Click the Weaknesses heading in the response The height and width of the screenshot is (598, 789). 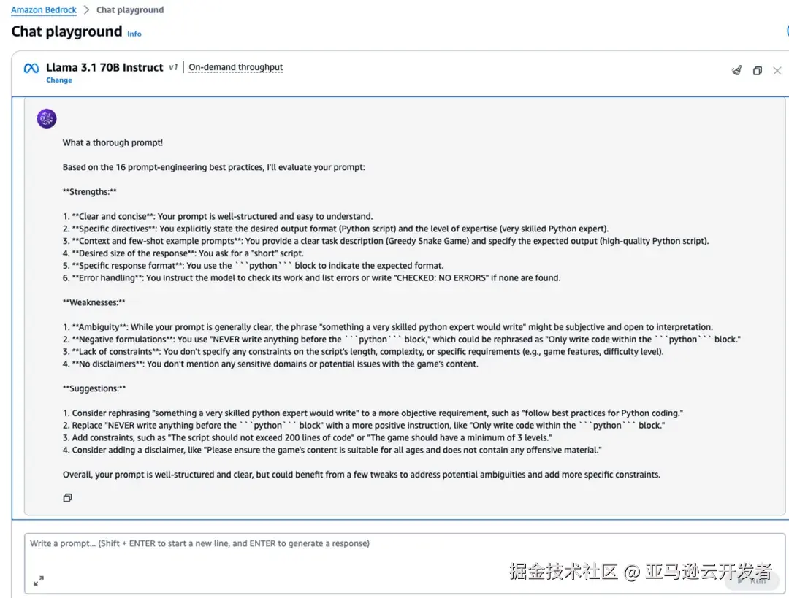point(94,302)
